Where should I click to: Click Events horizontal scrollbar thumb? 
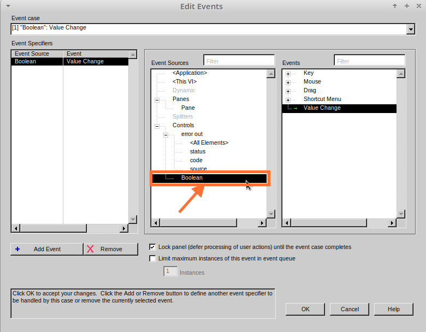329,223
